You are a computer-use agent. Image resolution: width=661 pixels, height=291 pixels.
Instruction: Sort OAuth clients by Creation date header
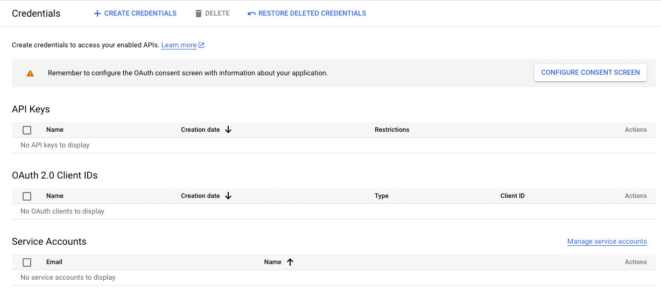tap(200, 196)
